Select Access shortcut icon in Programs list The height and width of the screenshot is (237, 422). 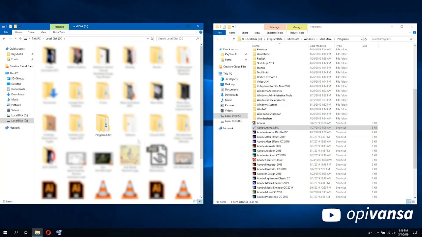coord(254,123)
